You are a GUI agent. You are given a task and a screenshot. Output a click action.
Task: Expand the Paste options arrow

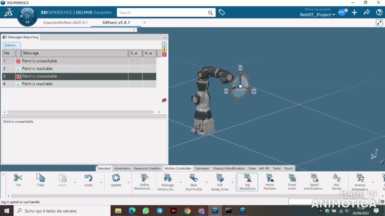pos(75,182)
